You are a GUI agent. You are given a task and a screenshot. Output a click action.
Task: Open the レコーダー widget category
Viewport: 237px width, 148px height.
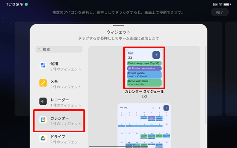point(59,102)
